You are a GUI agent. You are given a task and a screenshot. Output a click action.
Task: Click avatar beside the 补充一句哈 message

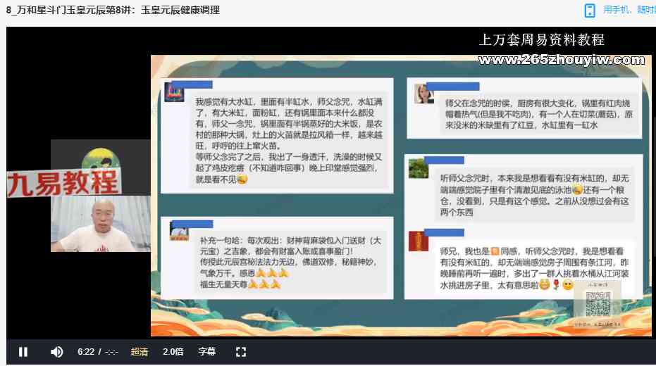coord(178,232)
